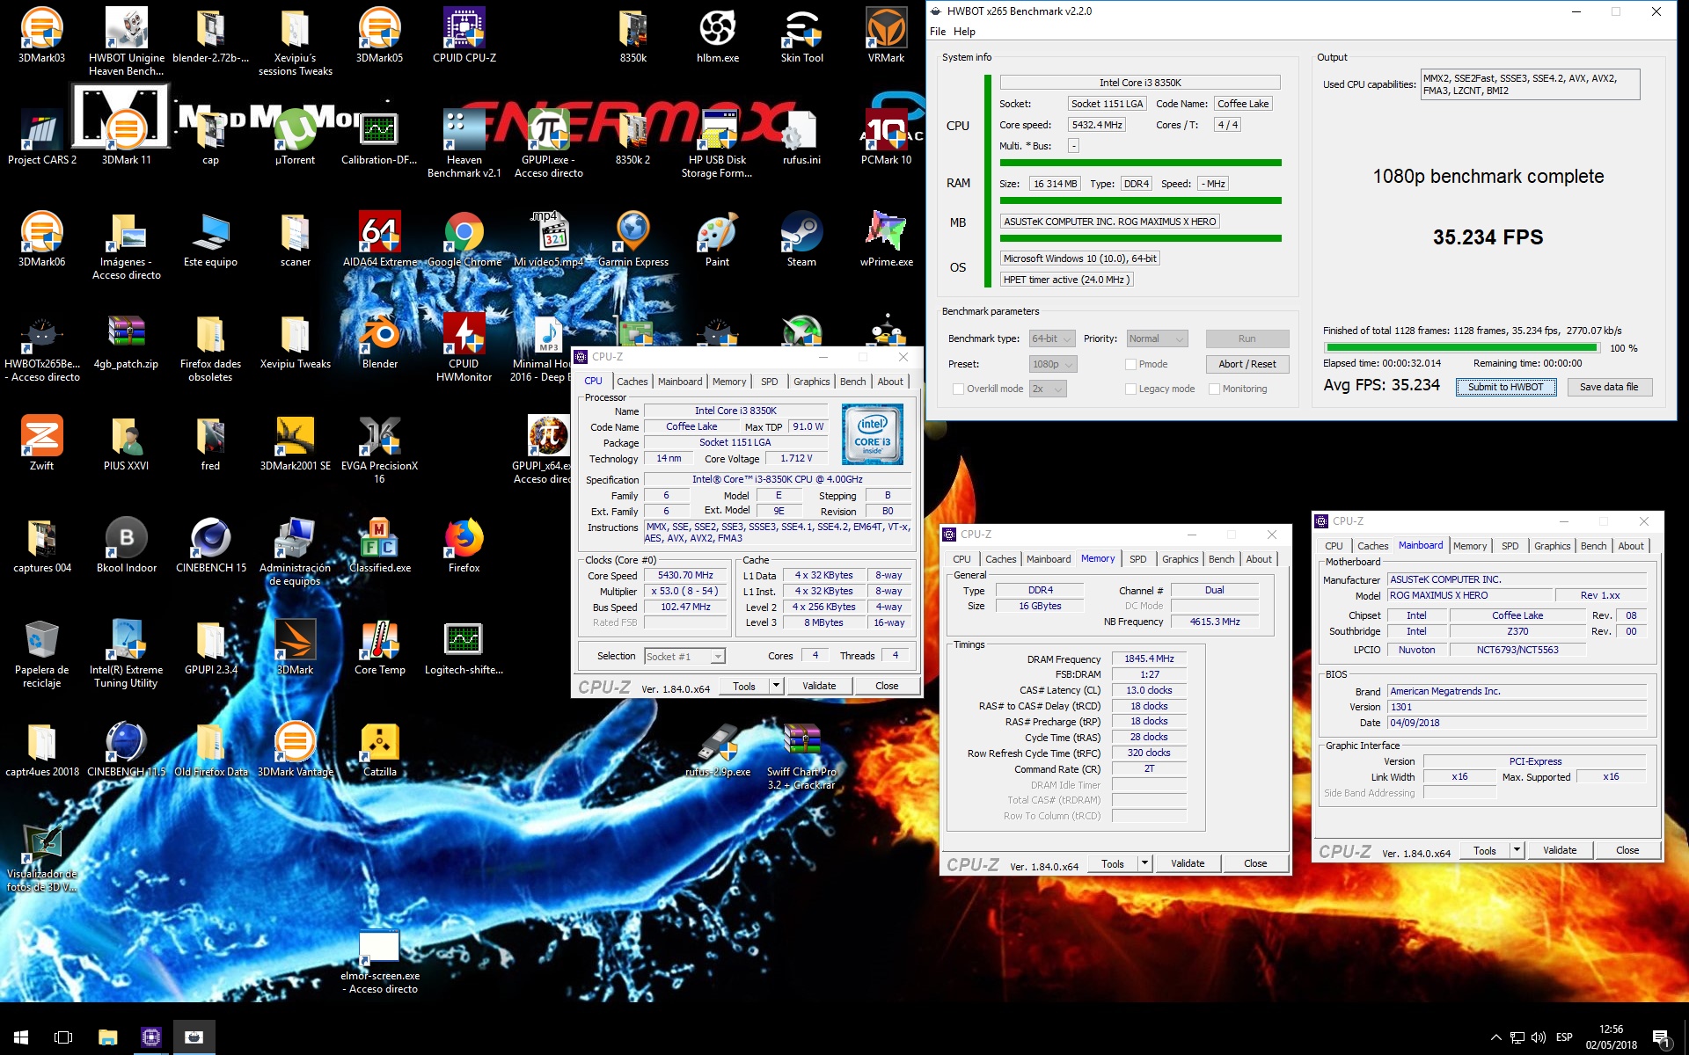
Task: Open Priority Normal dropdown
Action: [1157, 338]
